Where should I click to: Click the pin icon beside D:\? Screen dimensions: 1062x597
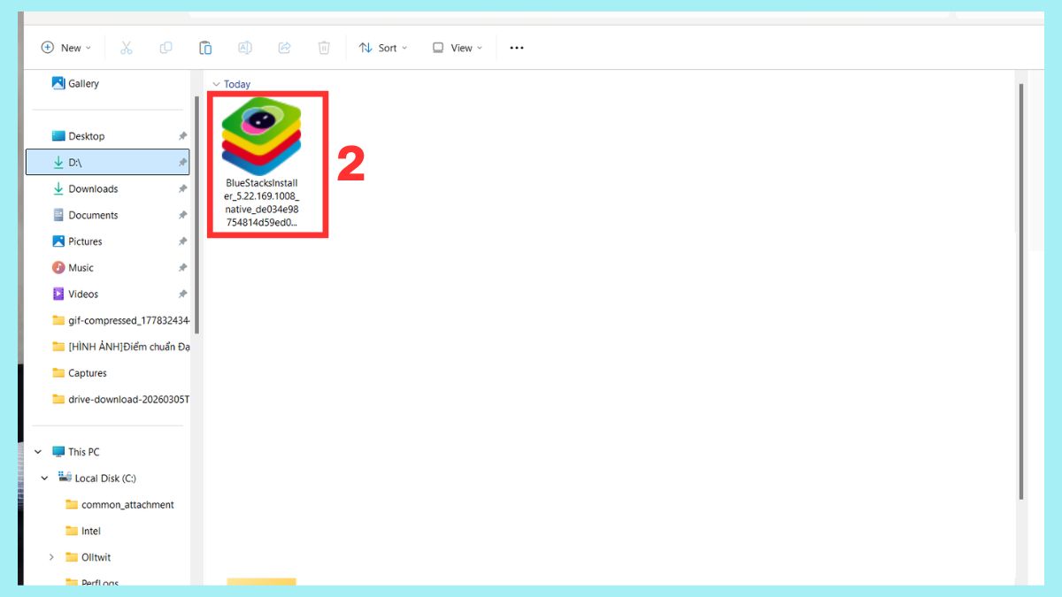point(182,163)
